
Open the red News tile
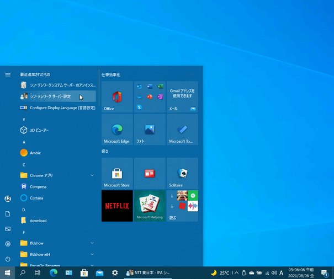coord(150,173)
